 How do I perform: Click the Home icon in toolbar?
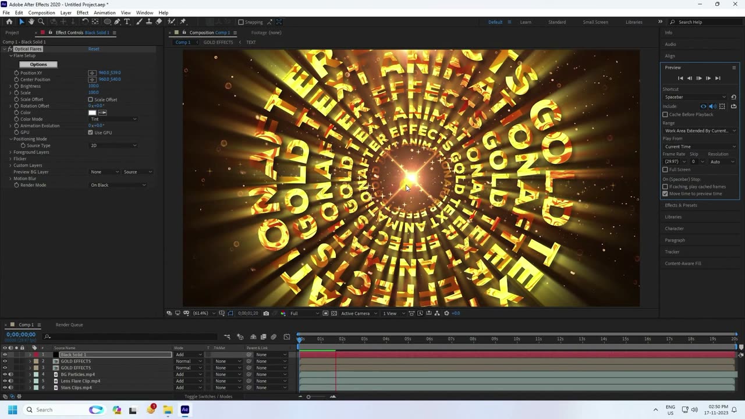9,22
